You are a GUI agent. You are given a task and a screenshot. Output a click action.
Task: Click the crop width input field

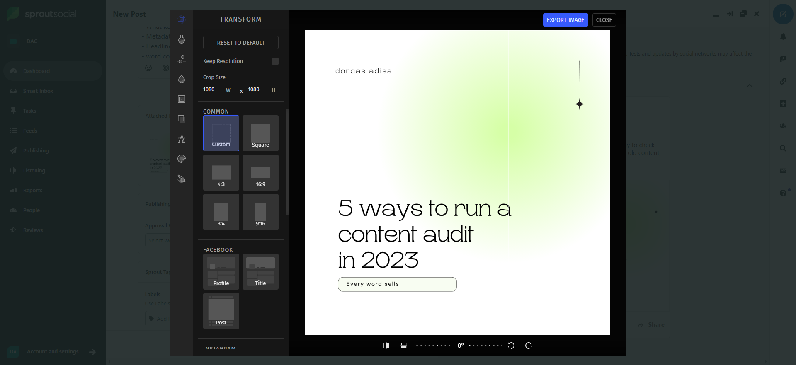[212, 89]
